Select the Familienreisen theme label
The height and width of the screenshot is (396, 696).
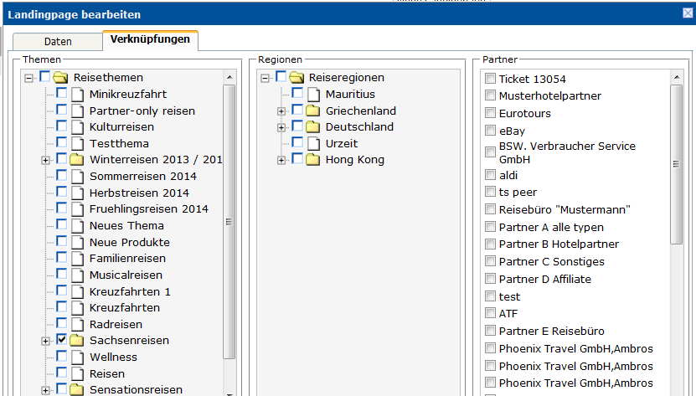click(x=127, y=259)
